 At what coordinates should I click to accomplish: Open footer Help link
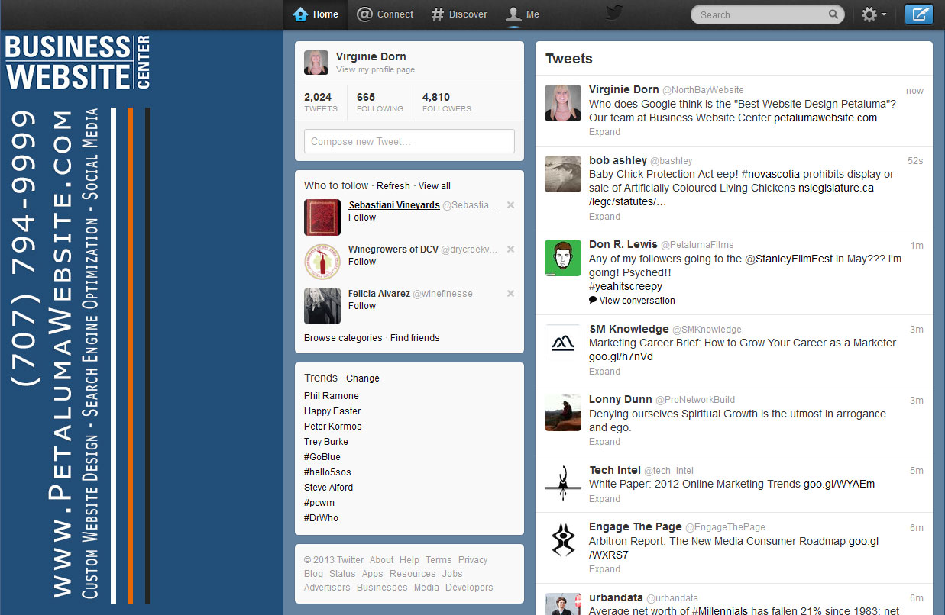coord(409,560)
